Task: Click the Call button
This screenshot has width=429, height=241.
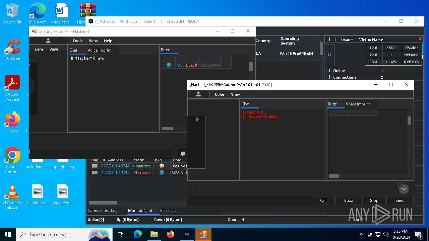Action: tap(323, 200)
